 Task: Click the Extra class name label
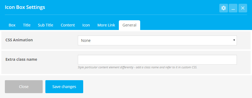(x=21, y=59)
